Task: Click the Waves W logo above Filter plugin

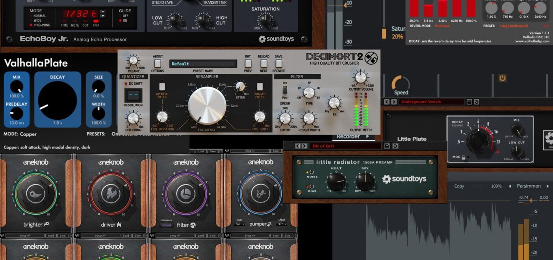Action: [x=227, y=150]
